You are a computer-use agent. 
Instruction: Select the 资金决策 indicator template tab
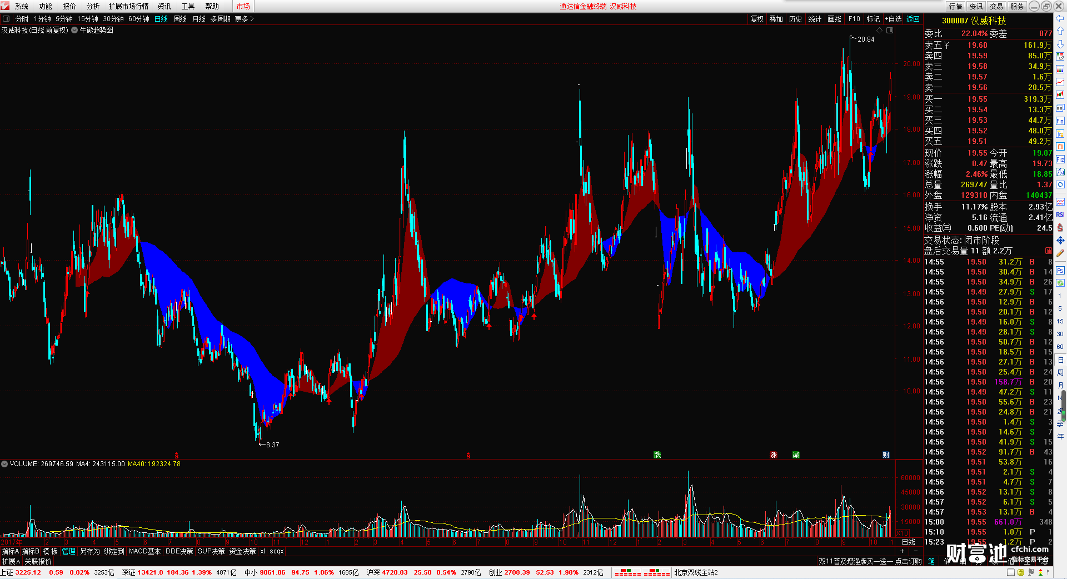coord(242,551)
